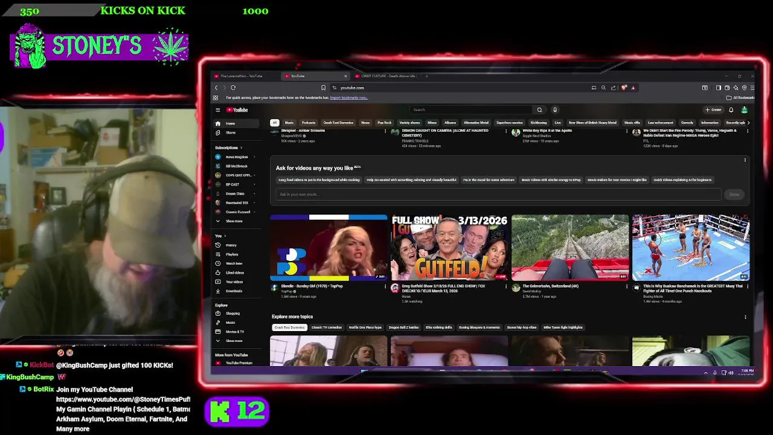Open the All Bookmarks folder
This screenshot has width=773, height=435.
[x=741, y=97]
